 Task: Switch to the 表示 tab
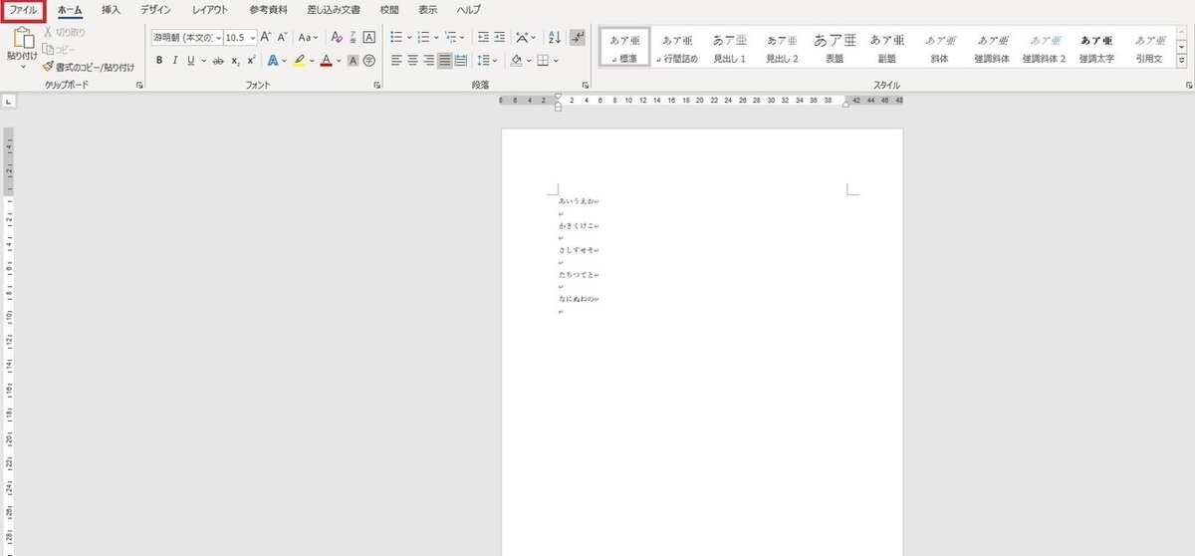click(428, 9)
